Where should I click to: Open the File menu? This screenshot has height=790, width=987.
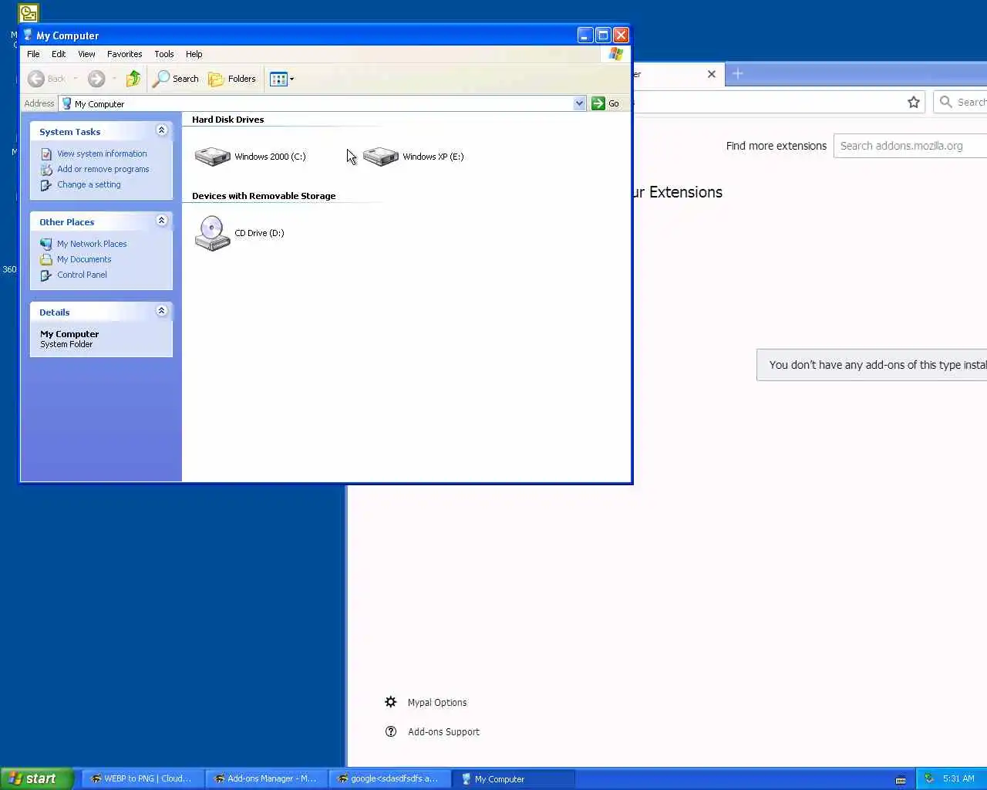pos(33,54)
